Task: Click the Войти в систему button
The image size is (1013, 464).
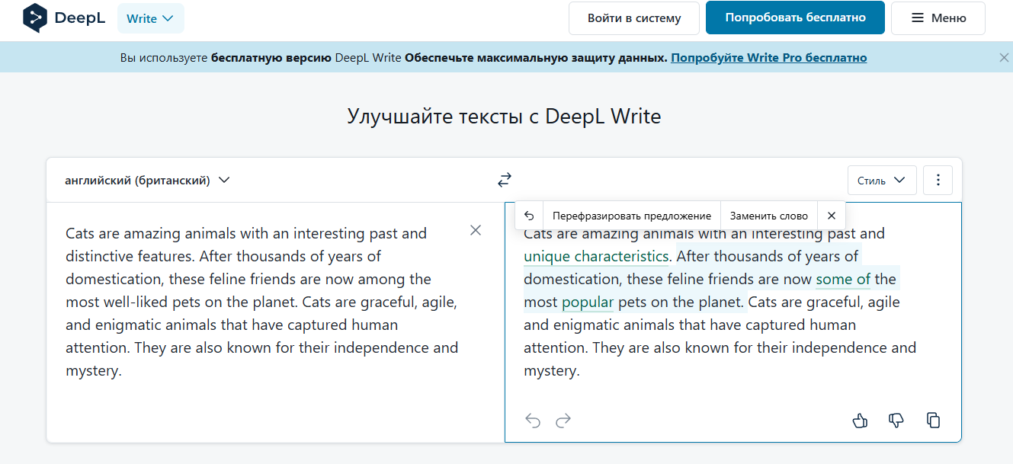Action: point(634,18)
